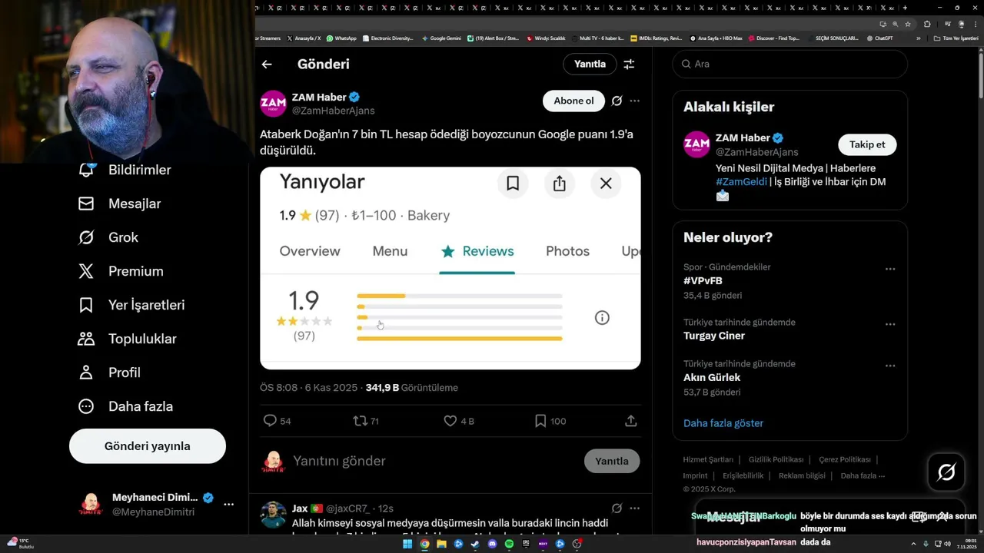This screenshot has width=984, height=553.
Task: Click Yanıtını gönder reply field
Action: [x=434, y=461]
